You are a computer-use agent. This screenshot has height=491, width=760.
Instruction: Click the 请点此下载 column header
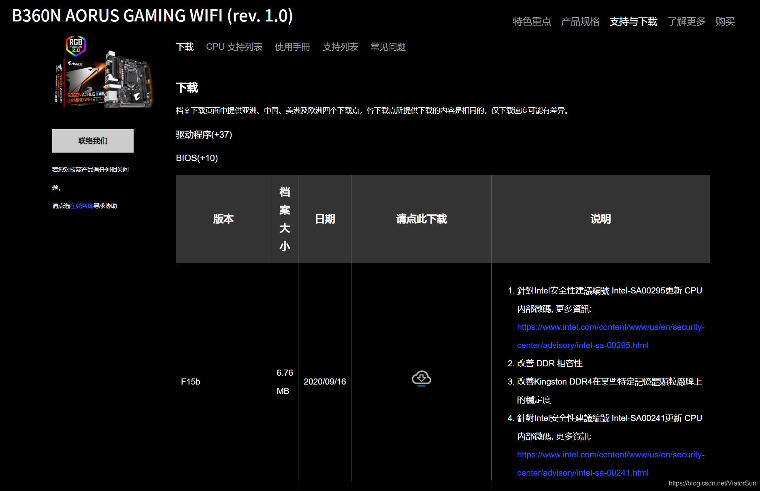(421, 219)
